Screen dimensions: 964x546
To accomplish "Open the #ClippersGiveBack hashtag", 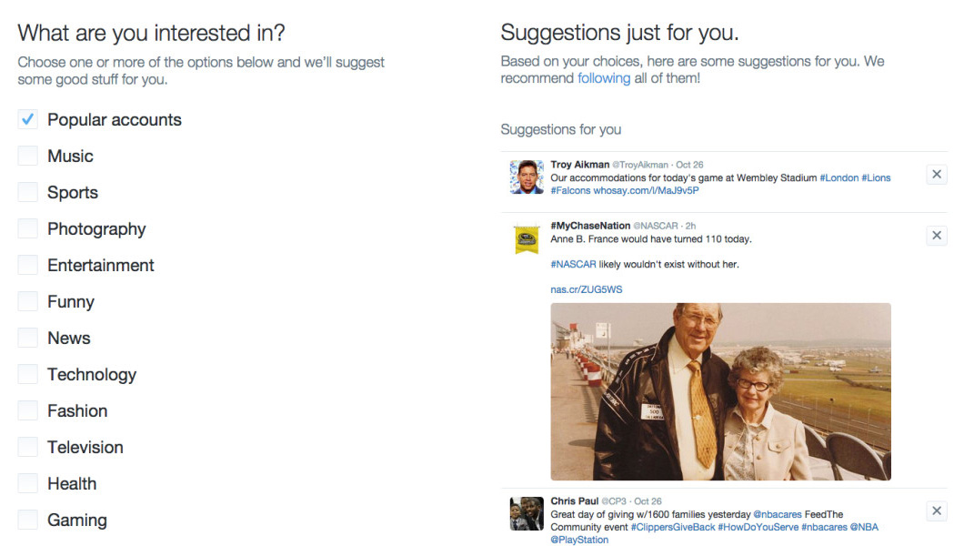I will click(673, 527).
